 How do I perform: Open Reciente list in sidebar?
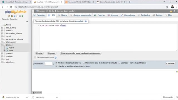pos(5,19)
